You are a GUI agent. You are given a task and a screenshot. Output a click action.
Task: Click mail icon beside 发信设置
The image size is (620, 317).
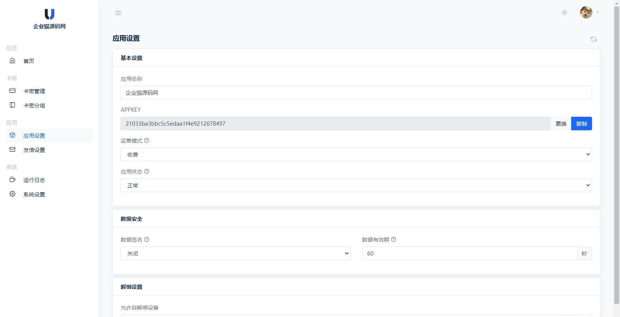(12, 150)
